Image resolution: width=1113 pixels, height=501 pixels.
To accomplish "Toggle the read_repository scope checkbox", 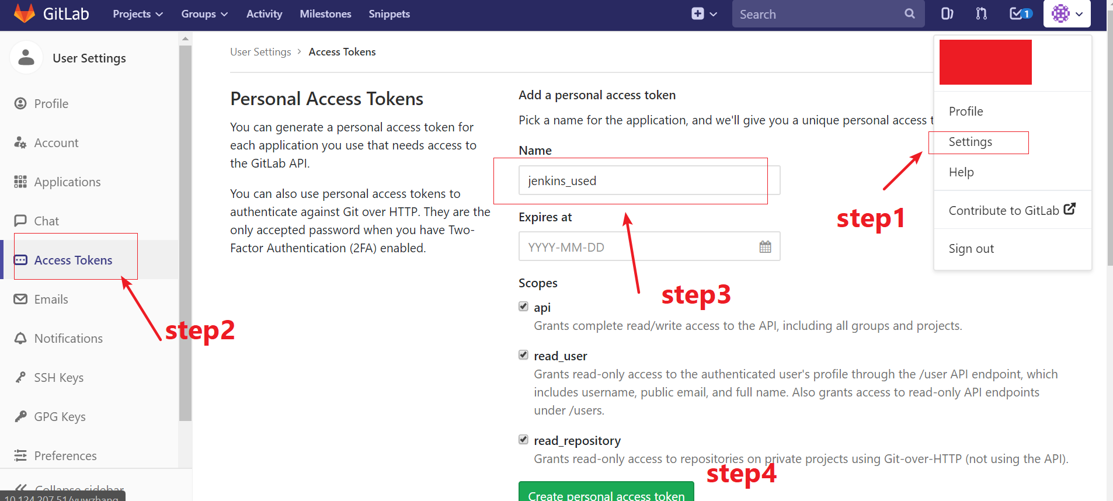I will tap(523, 440).
